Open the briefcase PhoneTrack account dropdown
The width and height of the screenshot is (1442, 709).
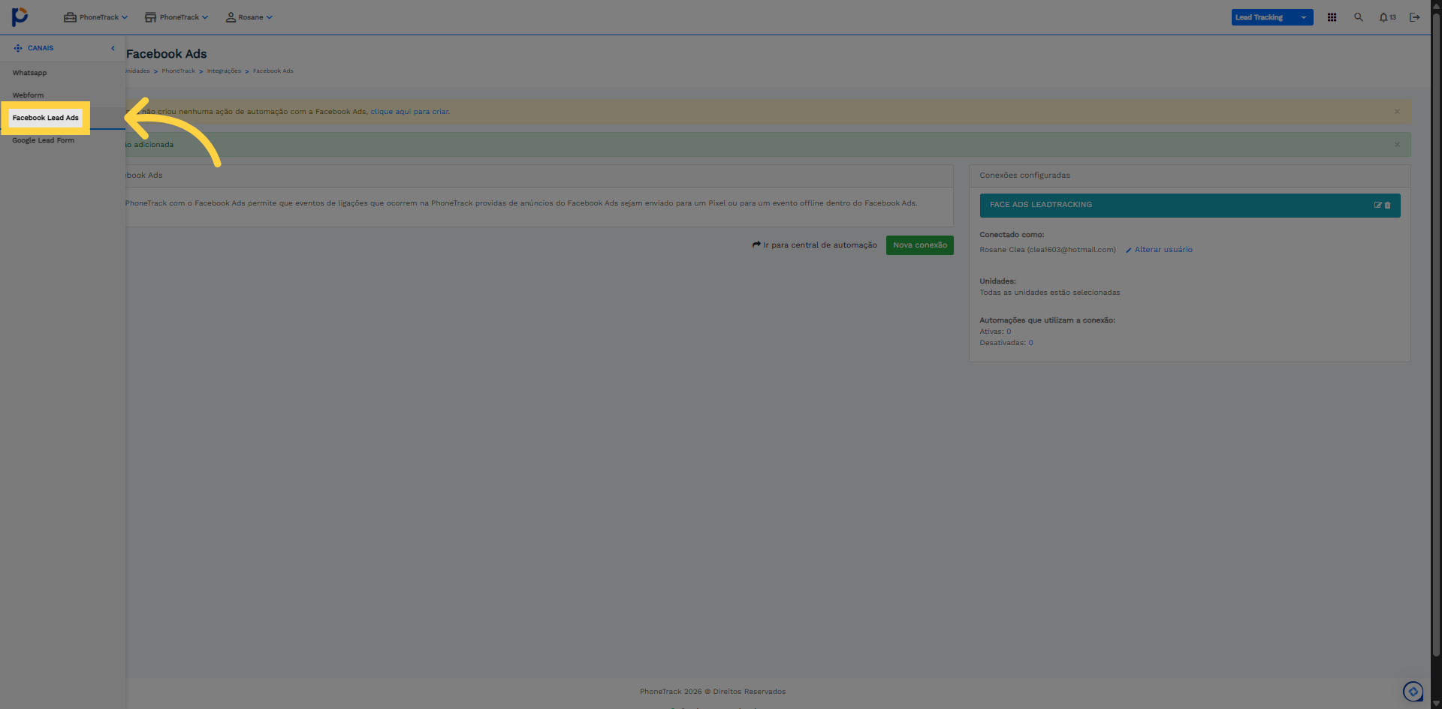pos(95,17)
